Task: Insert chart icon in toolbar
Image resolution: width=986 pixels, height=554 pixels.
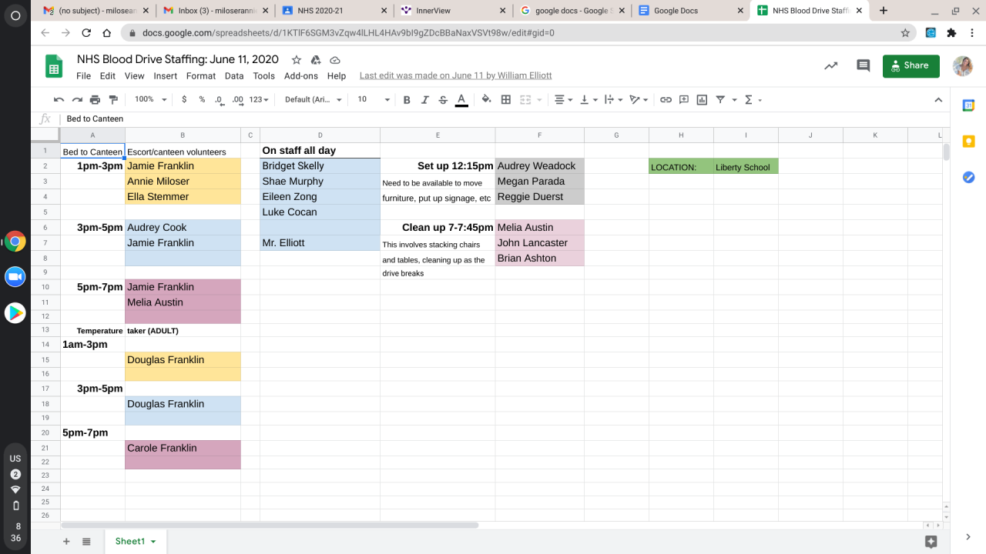Action: (702, 99)
